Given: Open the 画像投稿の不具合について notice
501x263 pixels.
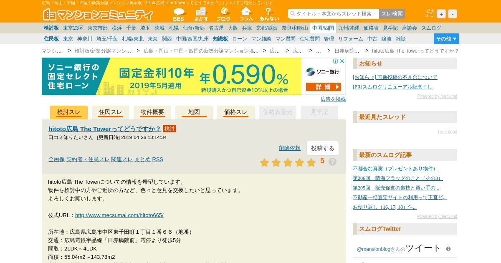Looking at the screenshot, I should pyautogui.click(x=395, y=77).
